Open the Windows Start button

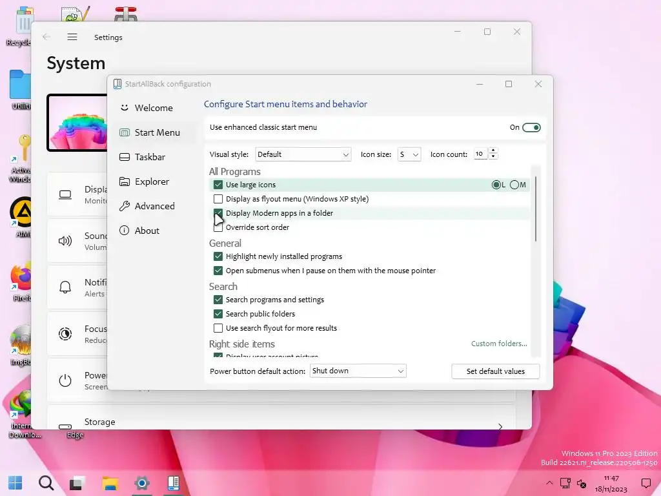(15, 482)
